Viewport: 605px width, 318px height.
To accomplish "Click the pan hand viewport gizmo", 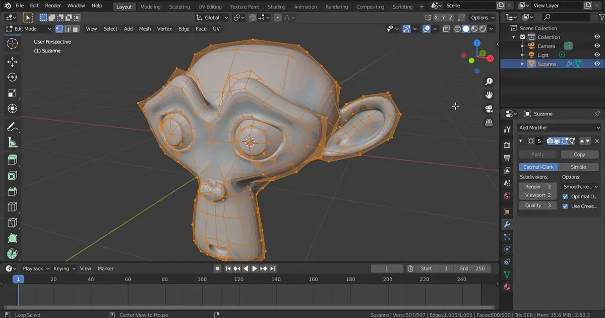I will point(489,95).
